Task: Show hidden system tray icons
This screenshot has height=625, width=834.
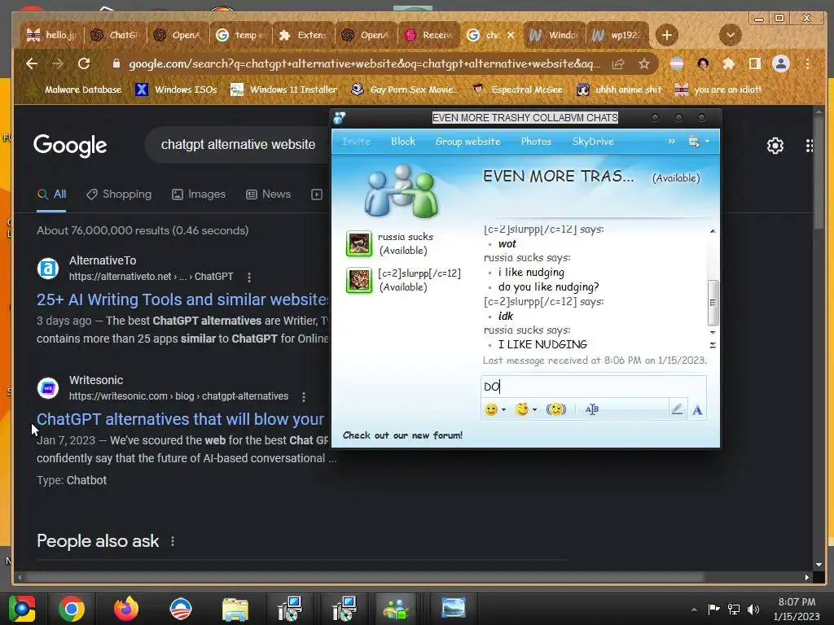Action: point(694,609)
